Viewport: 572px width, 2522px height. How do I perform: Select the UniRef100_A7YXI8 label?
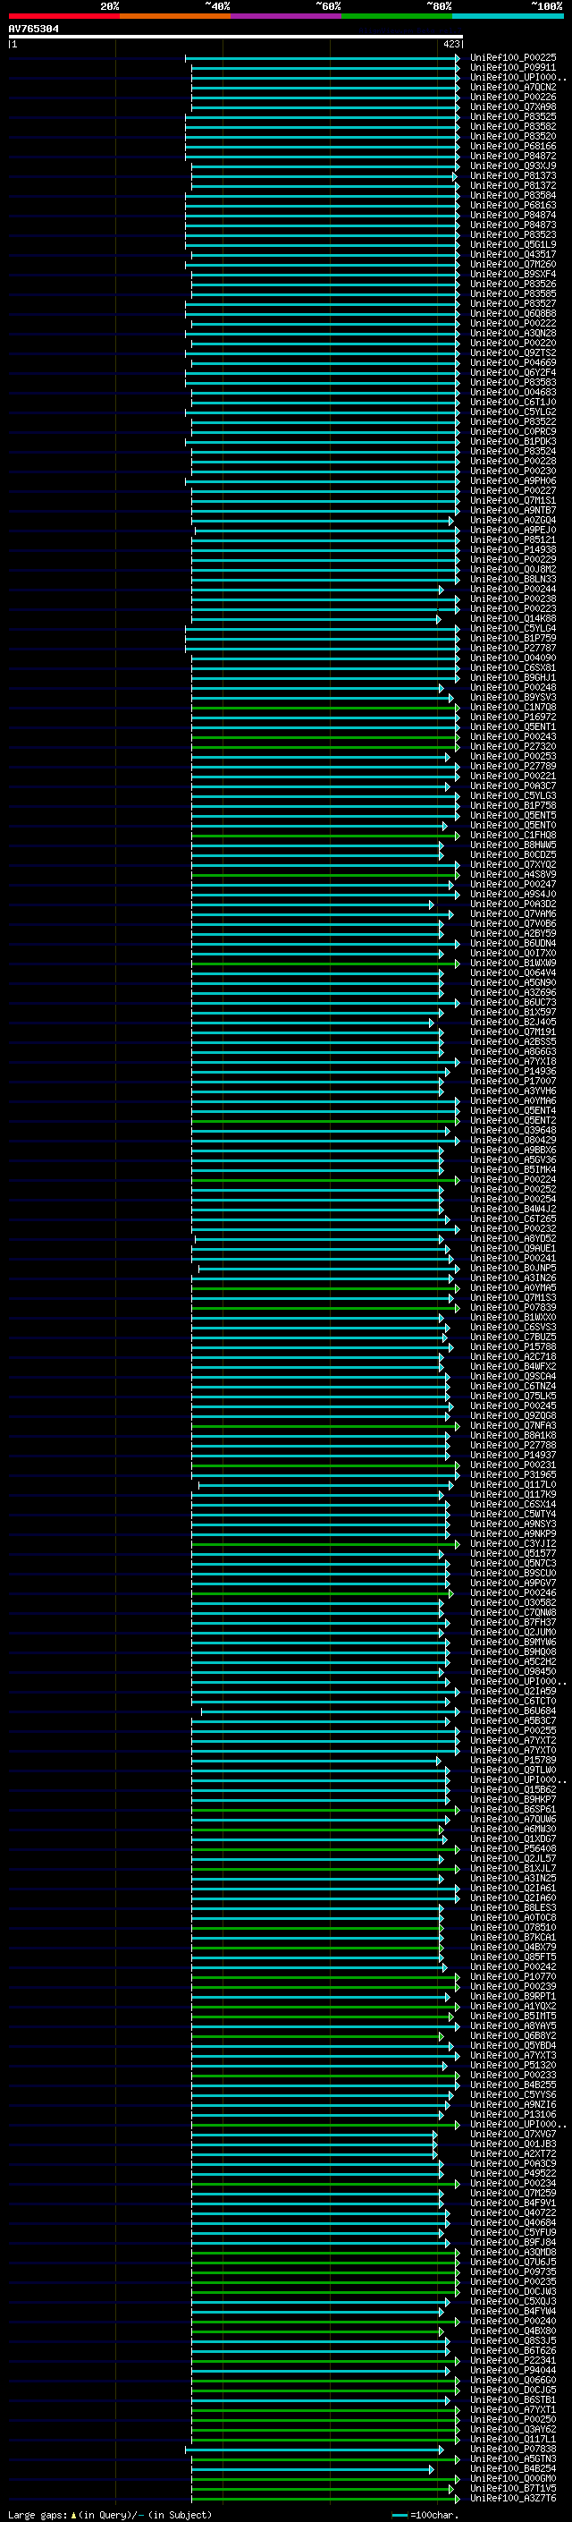(x=513, y=1061)
